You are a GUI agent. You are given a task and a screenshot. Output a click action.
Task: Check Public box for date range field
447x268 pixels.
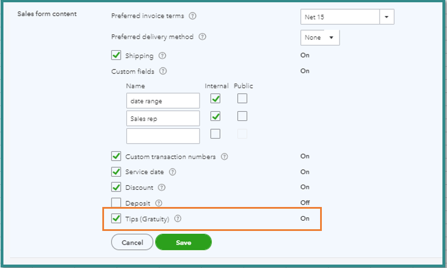click(242, 99)
